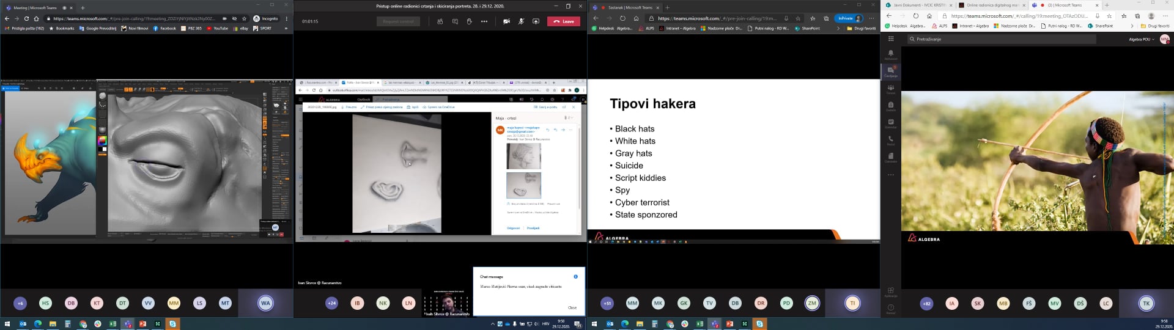Click InPrivate profile badge in Edge

[850, 18]
